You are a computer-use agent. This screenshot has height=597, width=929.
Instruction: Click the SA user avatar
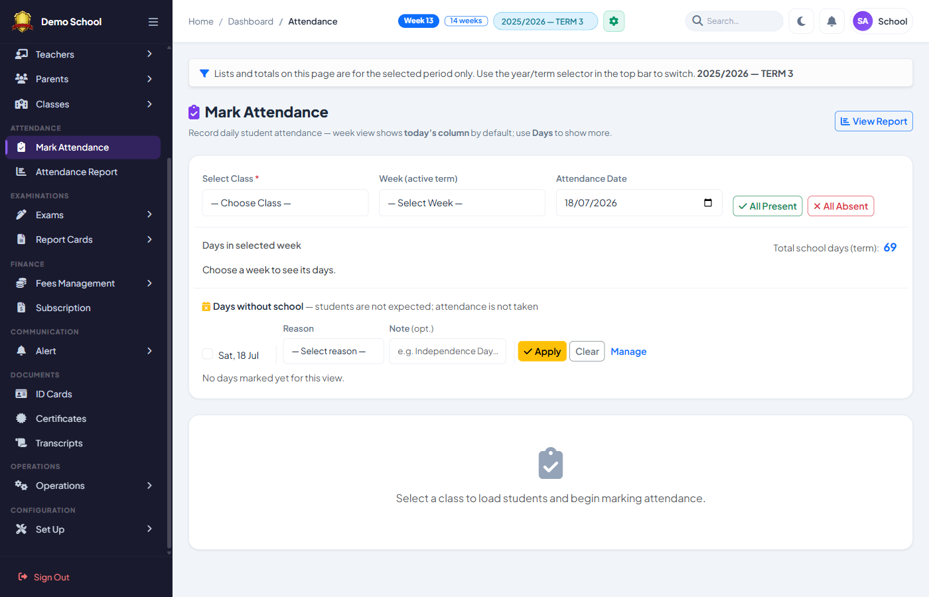(x=863, y=21)
